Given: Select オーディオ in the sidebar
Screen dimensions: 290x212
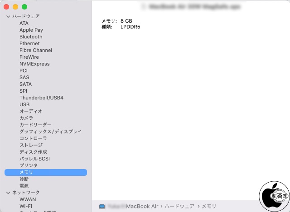Looking at the screenshot, I should click(31, 111).
